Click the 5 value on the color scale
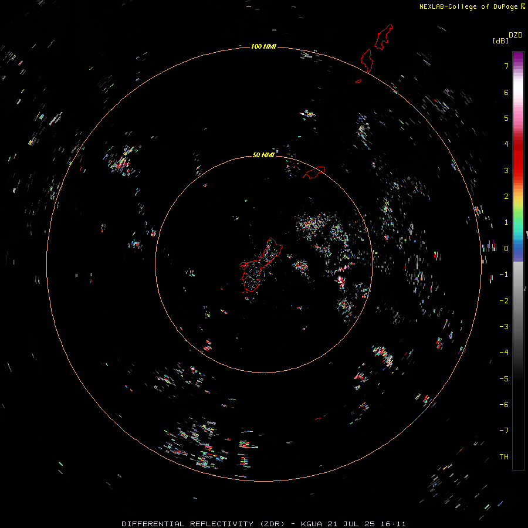The image size is (528, 528). [x=506, y=118]
